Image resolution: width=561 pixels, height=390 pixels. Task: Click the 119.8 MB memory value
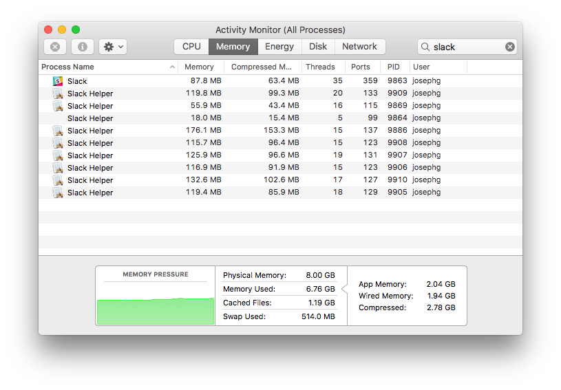coord(204,94)
